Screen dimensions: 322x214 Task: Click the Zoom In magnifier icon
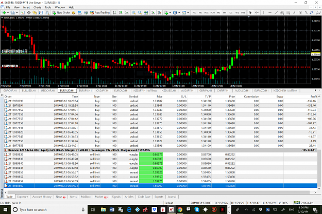[133, 13]
